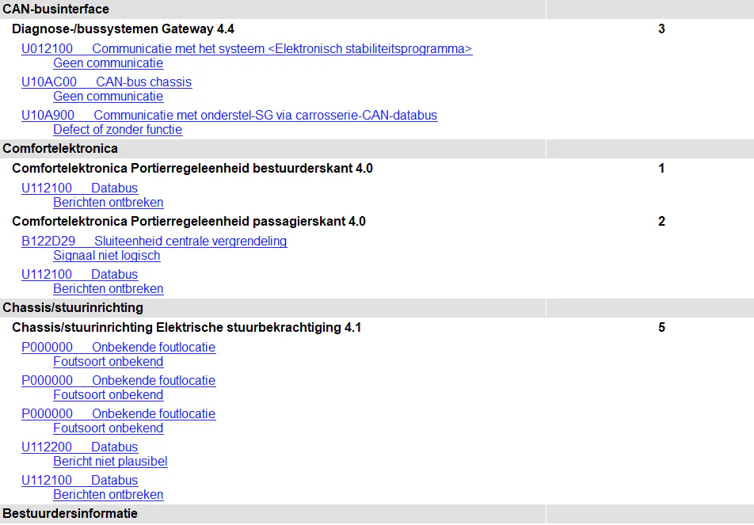This screenshot has height=525, width=754.
Task: Click the 'Bericht niet plausibel' link
Action: (110, 462)
